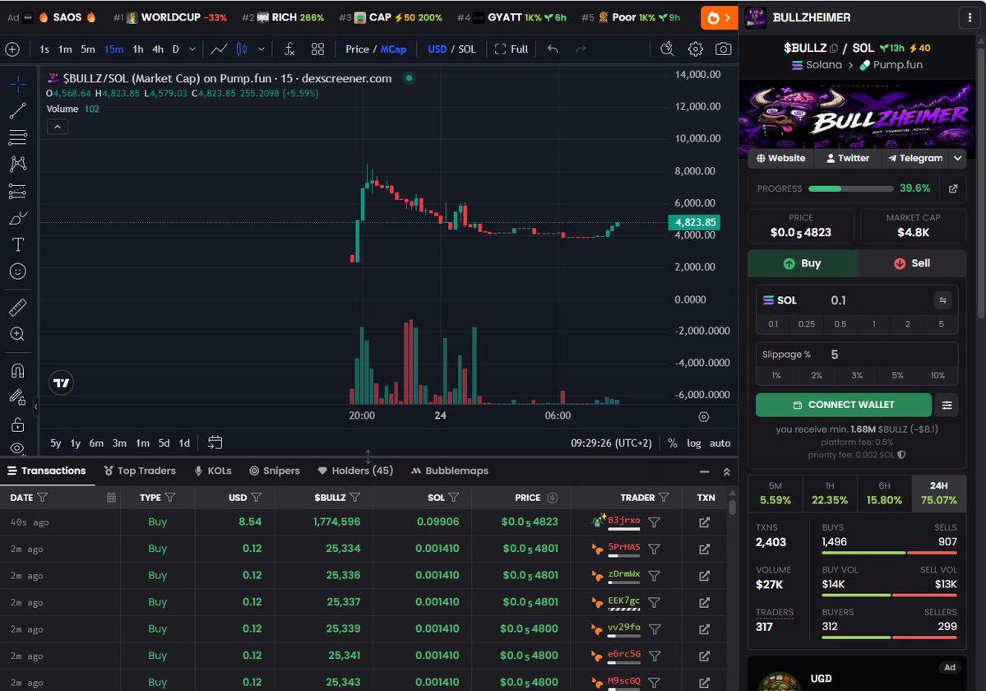
Task: Select the crosshair cursor tool
Action: [x=17, y=83]
